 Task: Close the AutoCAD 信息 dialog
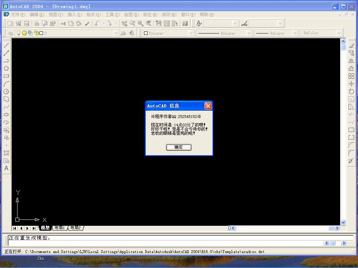(208, 106)
